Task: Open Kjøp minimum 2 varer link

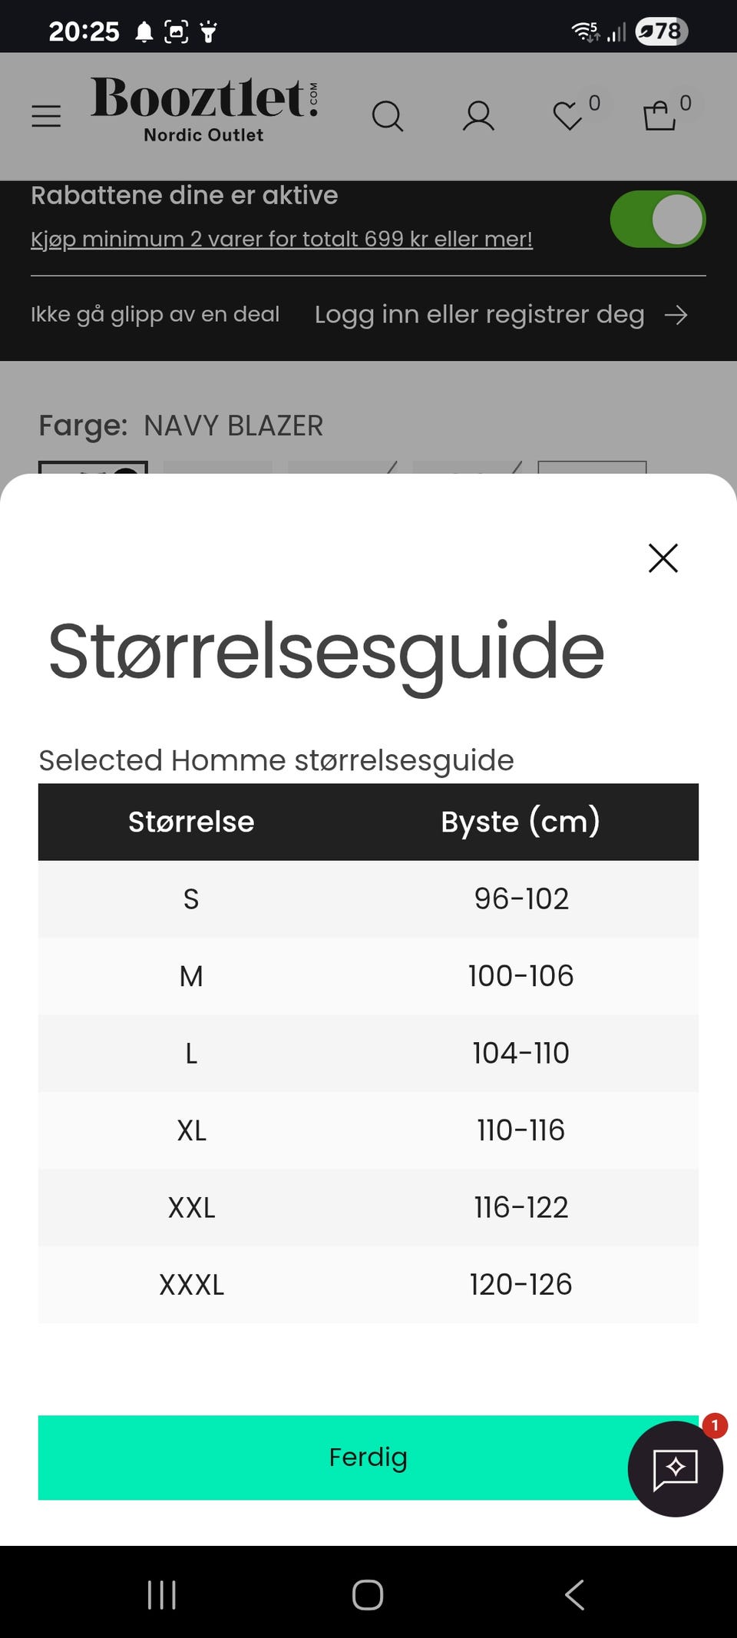Action: click(x=282, y=239)
